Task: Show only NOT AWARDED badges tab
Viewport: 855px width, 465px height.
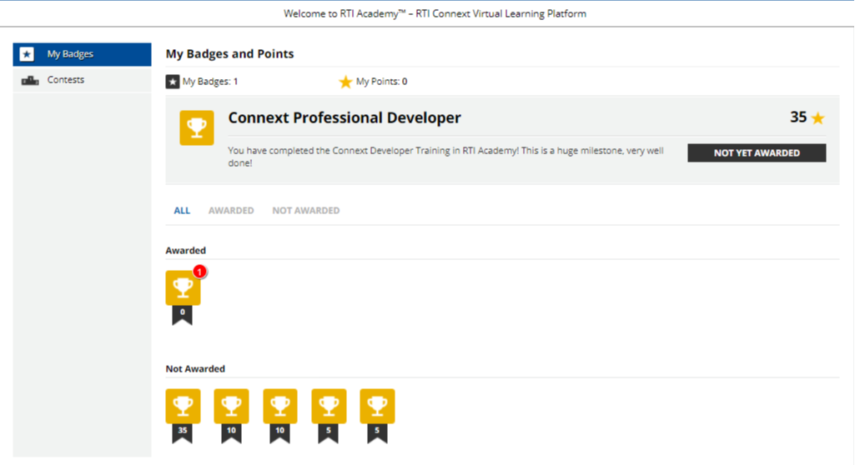Action: [305, 211]
